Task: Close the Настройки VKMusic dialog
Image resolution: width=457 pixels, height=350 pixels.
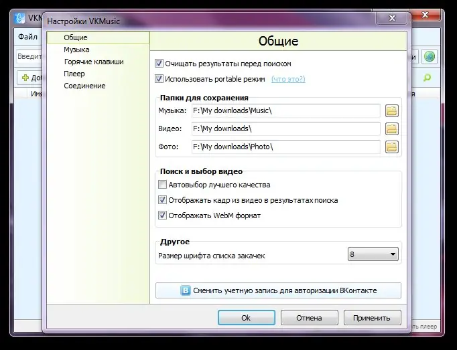Action: pos(392,18)
